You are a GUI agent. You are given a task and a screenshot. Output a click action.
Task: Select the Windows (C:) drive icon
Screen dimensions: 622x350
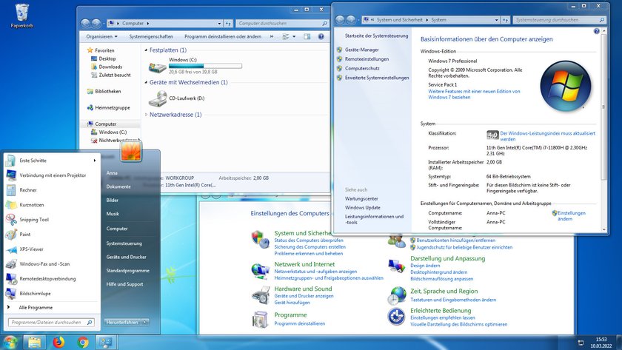point(158,67)
